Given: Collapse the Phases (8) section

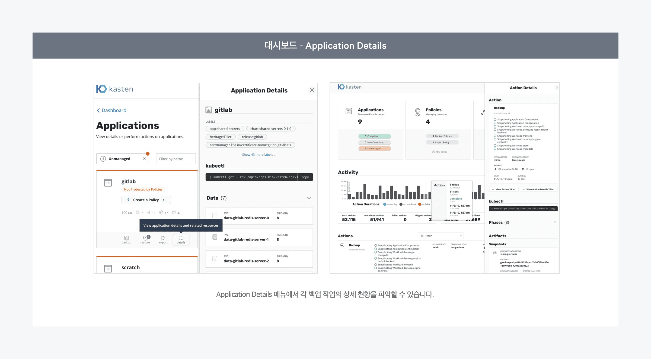Looking at the screenshot, I should (x=555, y=222).
